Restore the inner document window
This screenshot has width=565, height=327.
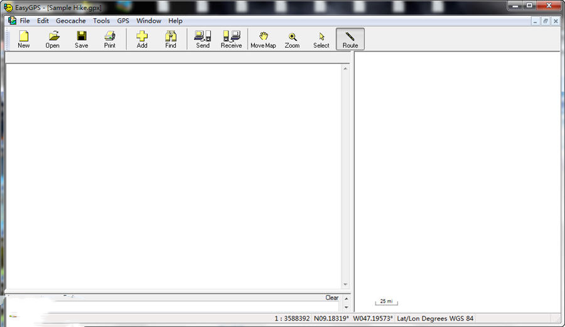pos(546,21)
